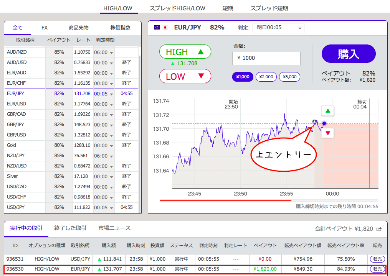Open the 商品先物 category tab

click(x=79, y=28)
